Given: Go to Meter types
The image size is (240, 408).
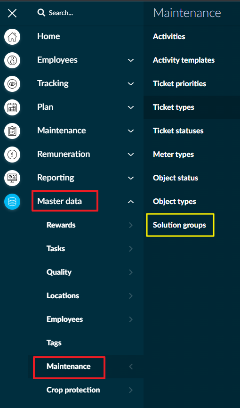Looking at the screenshot, I should pos(174,155).
